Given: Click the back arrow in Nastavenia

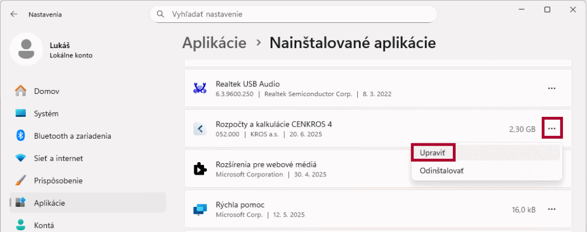Looking at the screenshot, I should tap(14, 14).
